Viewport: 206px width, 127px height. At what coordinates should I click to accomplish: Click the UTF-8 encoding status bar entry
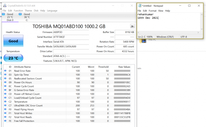pyautogui.click(x=184, y=37)
